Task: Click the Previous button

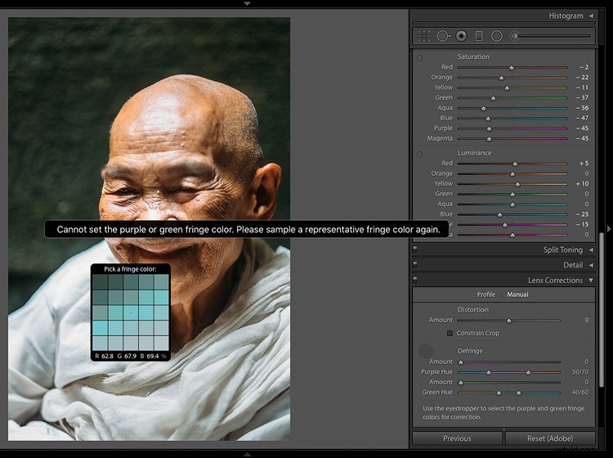Action: click(457, 438)
